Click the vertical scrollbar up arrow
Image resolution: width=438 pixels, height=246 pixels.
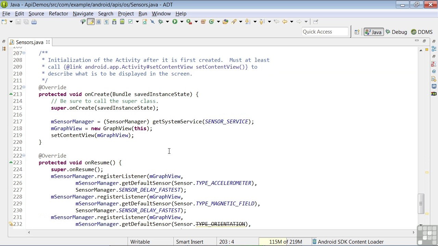click(x=421, y=51)
